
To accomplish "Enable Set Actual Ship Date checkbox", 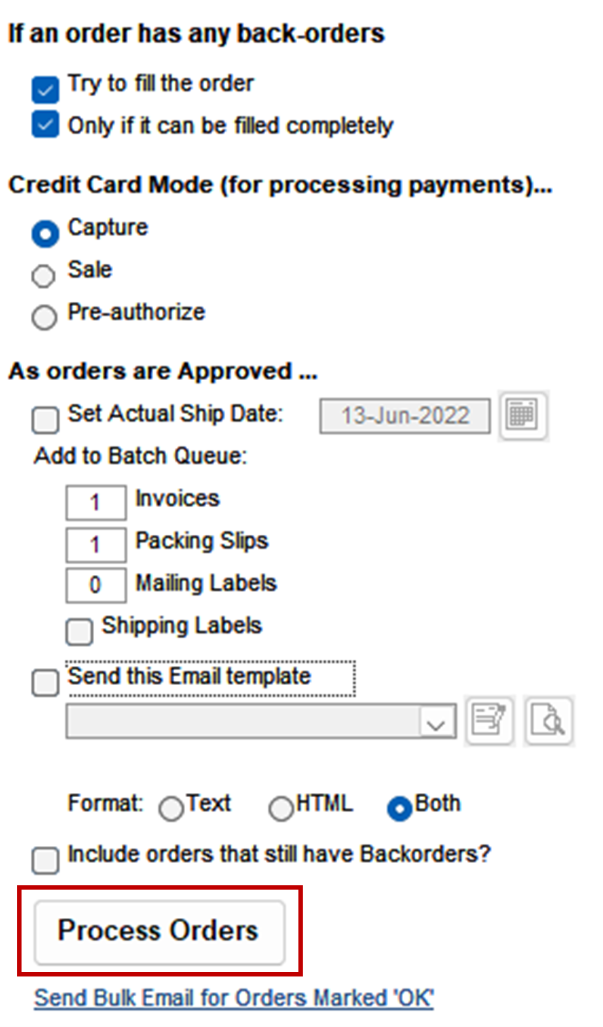I will (x=45, y=420).
